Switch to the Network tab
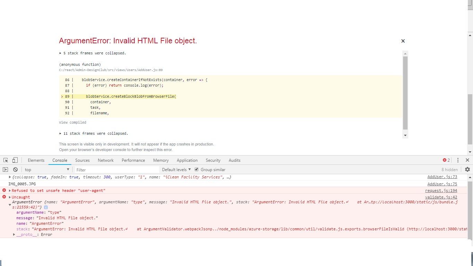Image resolution: width=473 pixels, height=266 pixels. click(106, 160)
